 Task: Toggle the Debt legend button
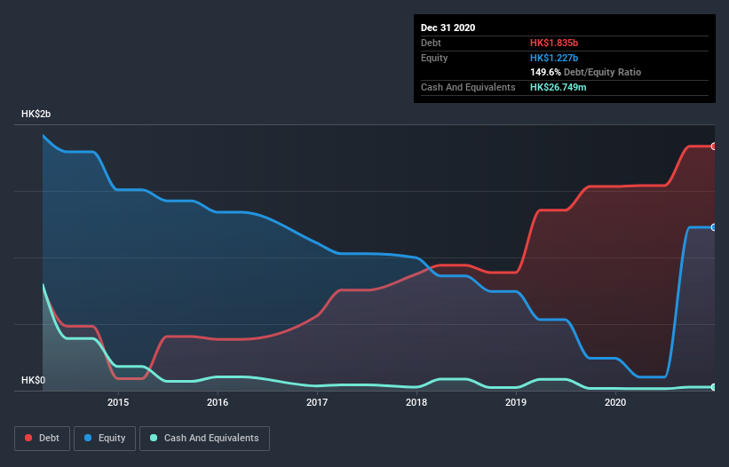tap(43, 439)
